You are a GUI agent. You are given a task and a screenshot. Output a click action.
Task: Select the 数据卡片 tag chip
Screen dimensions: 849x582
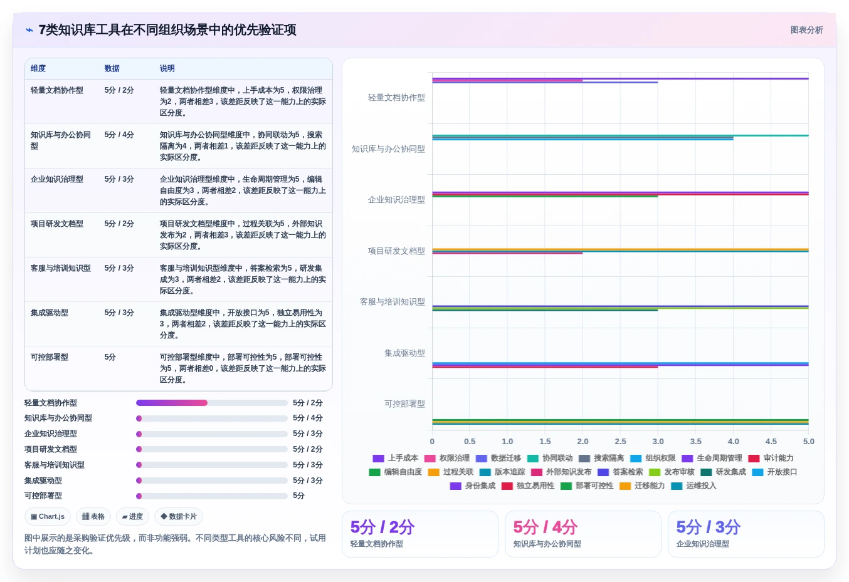coord(179,517)
